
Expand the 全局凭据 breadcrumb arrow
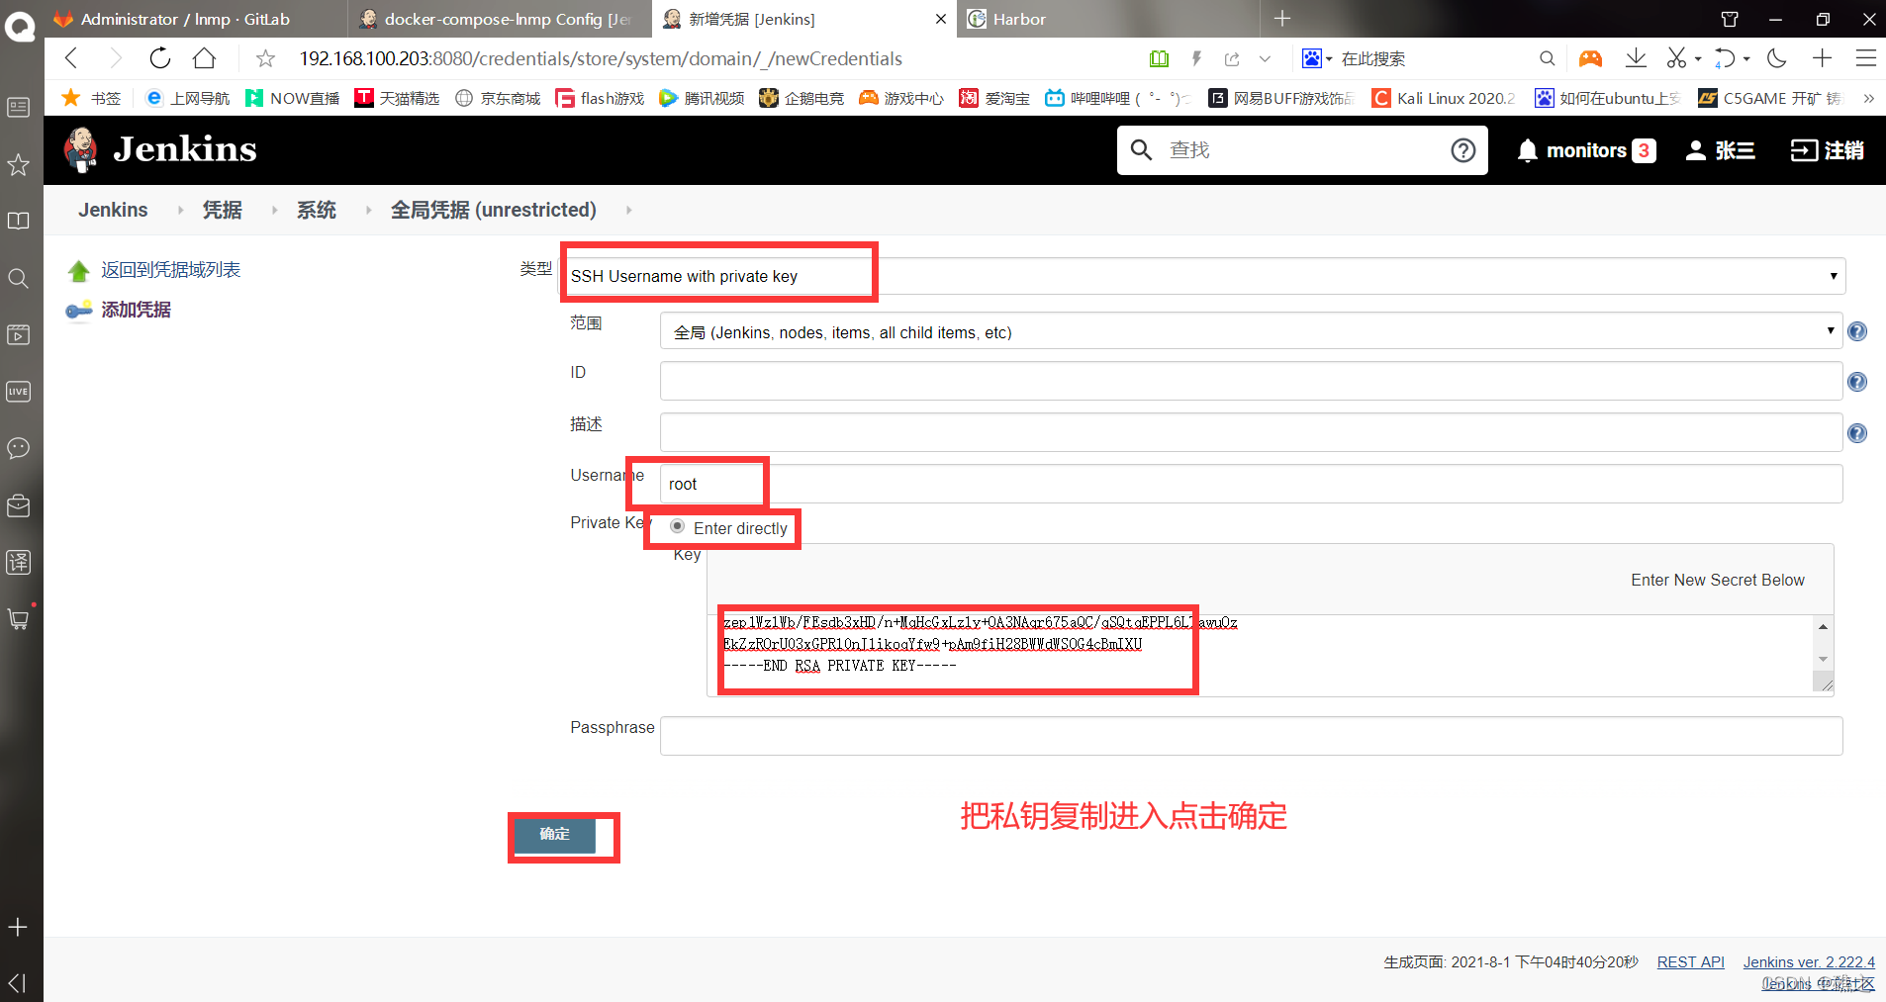click(x=628, y=210)
